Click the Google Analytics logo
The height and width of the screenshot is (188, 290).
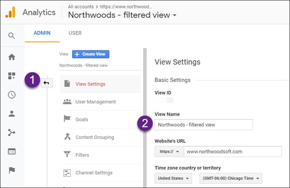10,12
